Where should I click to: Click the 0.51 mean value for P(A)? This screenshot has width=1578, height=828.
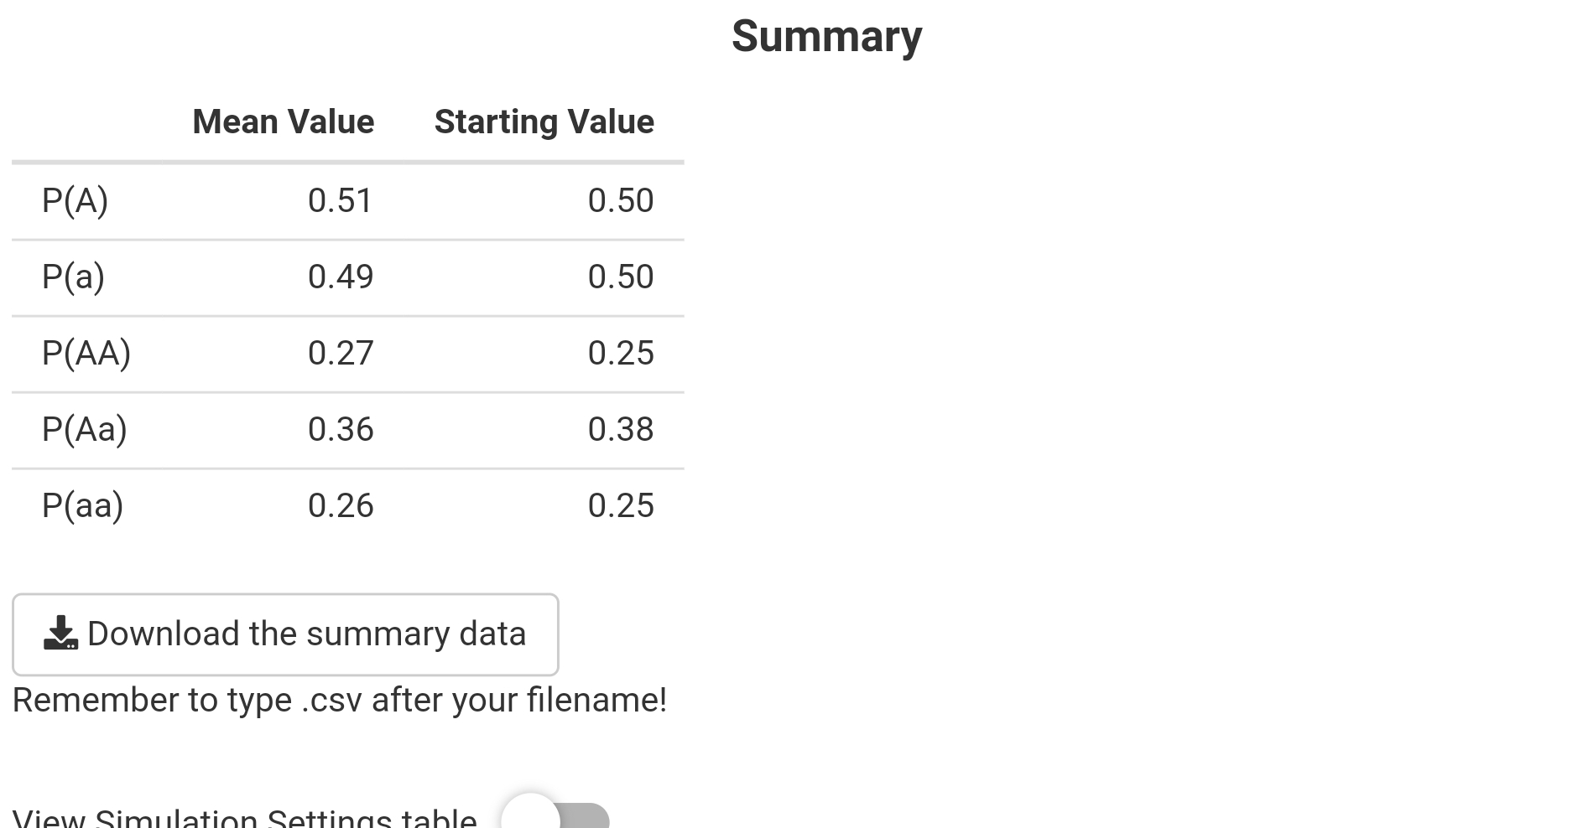340,200
